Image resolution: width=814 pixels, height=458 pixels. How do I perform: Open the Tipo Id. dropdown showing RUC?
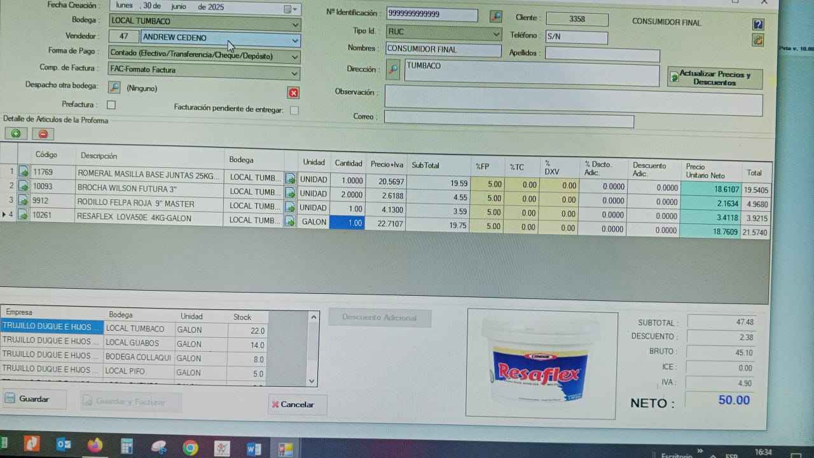click(x=496, y=33)
